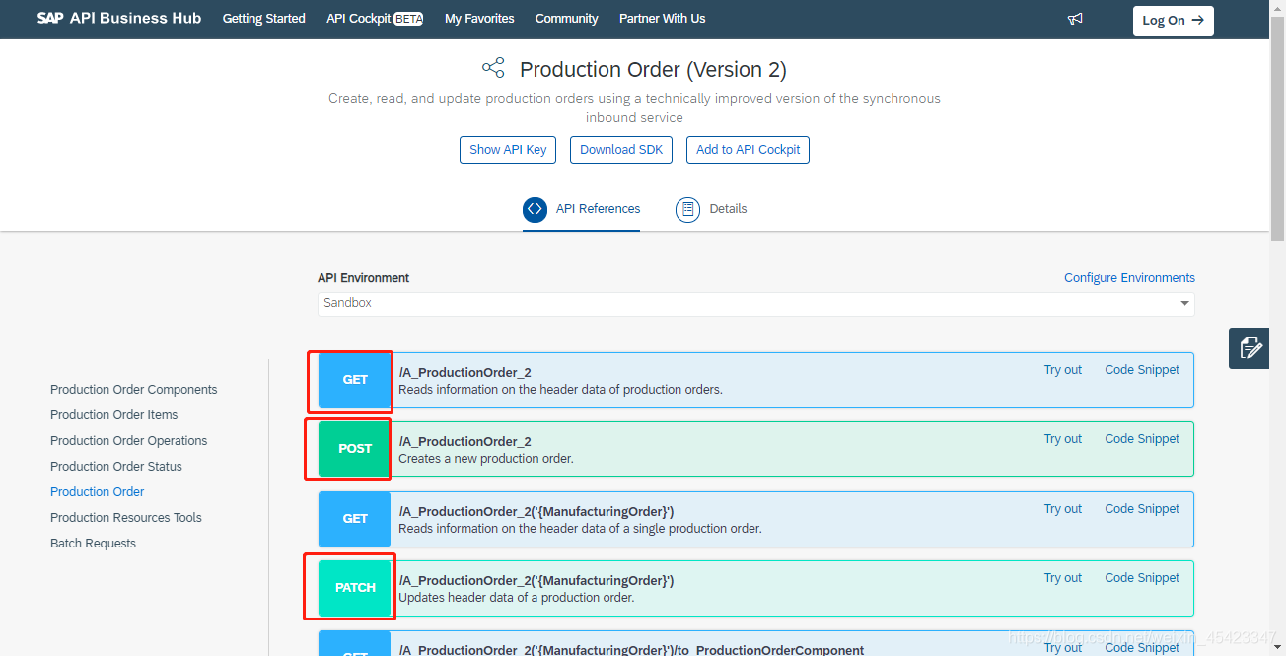
Task: Click the API References code icon
Action: tap(535, 209)
